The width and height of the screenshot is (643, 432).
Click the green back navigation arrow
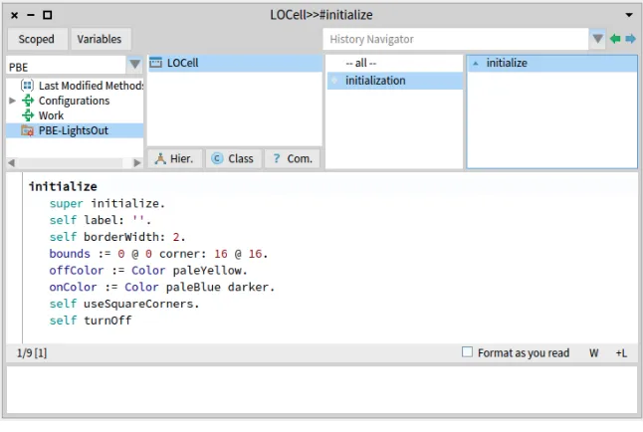(615, 39)
